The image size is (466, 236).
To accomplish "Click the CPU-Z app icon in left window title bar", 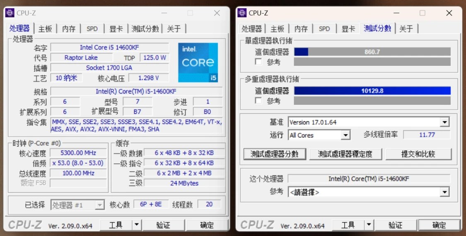I will (10, 13).
